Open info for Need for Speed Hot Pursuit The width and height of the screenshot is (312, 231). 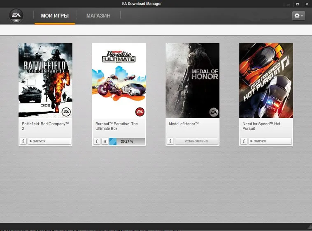[244, 141]
